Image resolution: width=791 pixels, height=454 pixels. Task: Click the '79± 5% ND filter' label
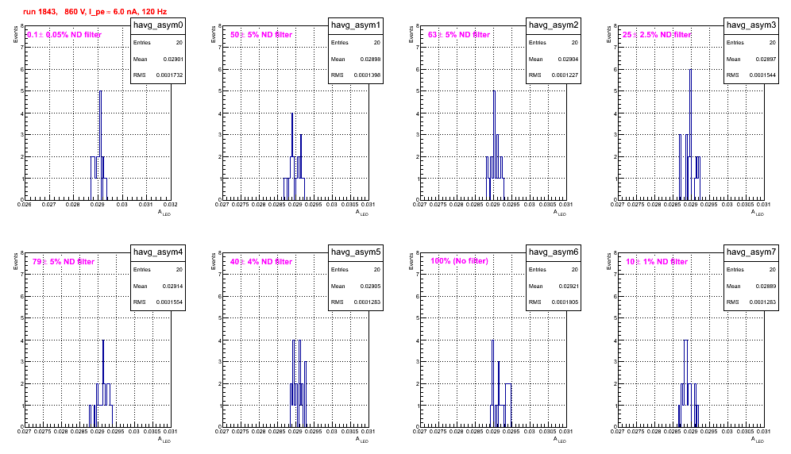64,262
